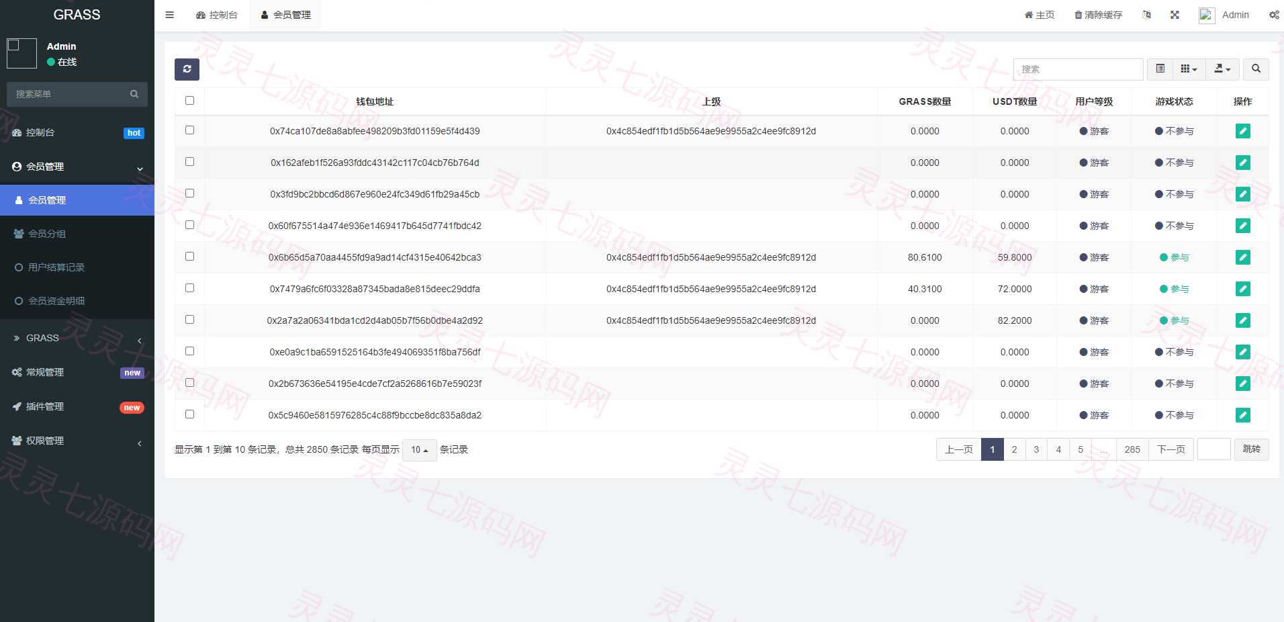Screen dimensions: 1284x622
Task: Click the table refresh icon button
Action: tap(187, 69)
